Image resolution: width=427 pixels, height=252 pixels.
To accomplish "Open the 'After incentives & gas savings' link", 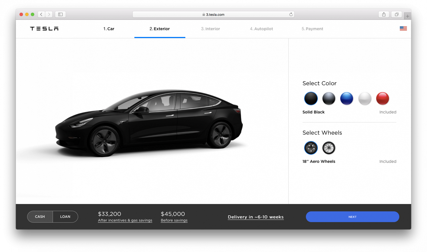I will click(125, 220).
